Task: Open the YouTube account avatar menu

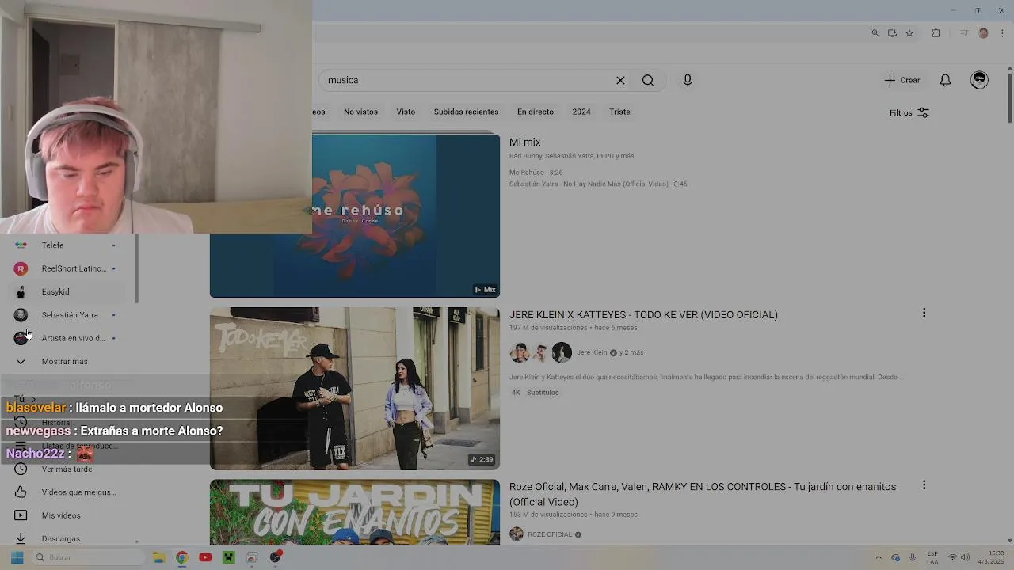Action: (979, 80)
